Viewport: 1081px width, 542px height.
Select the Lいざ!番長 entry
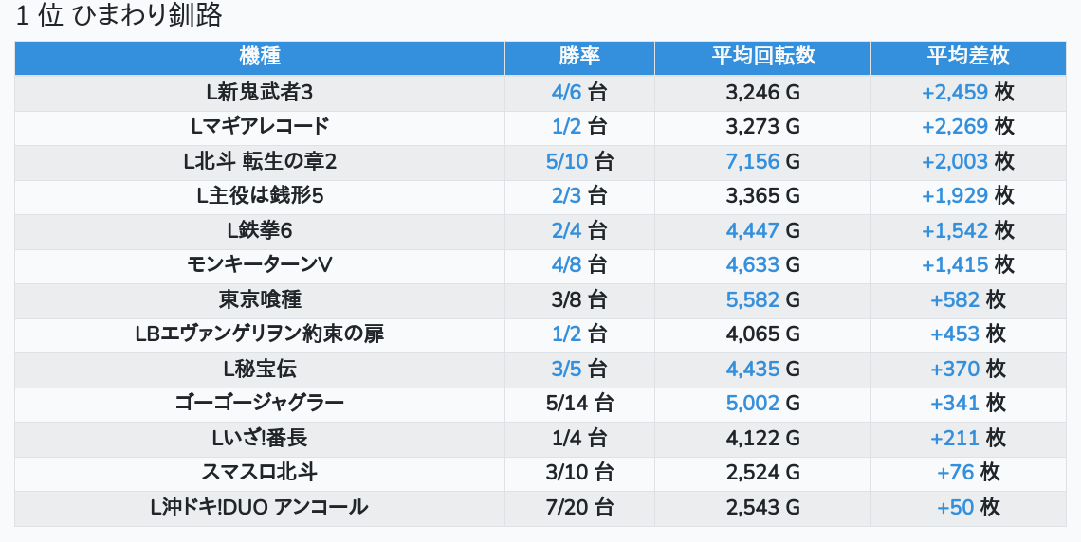click(260, 439)
